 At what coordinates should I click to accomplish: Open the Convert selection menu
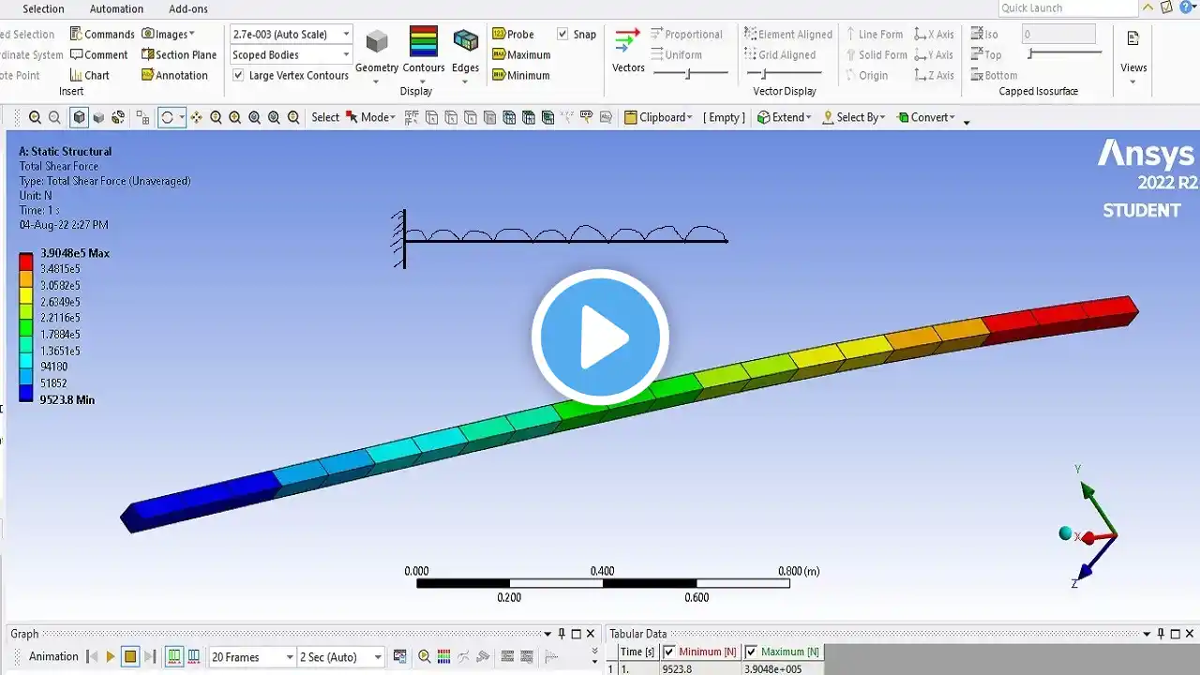click(926, 117)
